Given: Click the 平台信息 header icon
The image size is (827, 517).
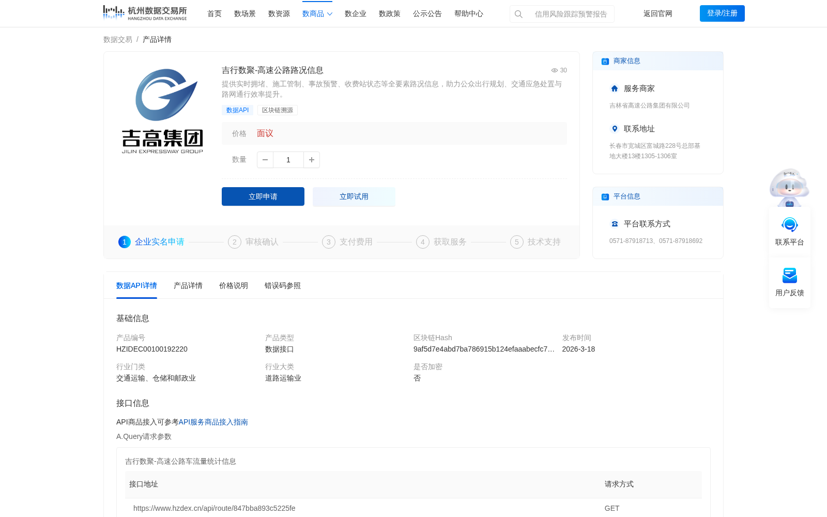Looking at the screenshot, I should click(605, 196).
